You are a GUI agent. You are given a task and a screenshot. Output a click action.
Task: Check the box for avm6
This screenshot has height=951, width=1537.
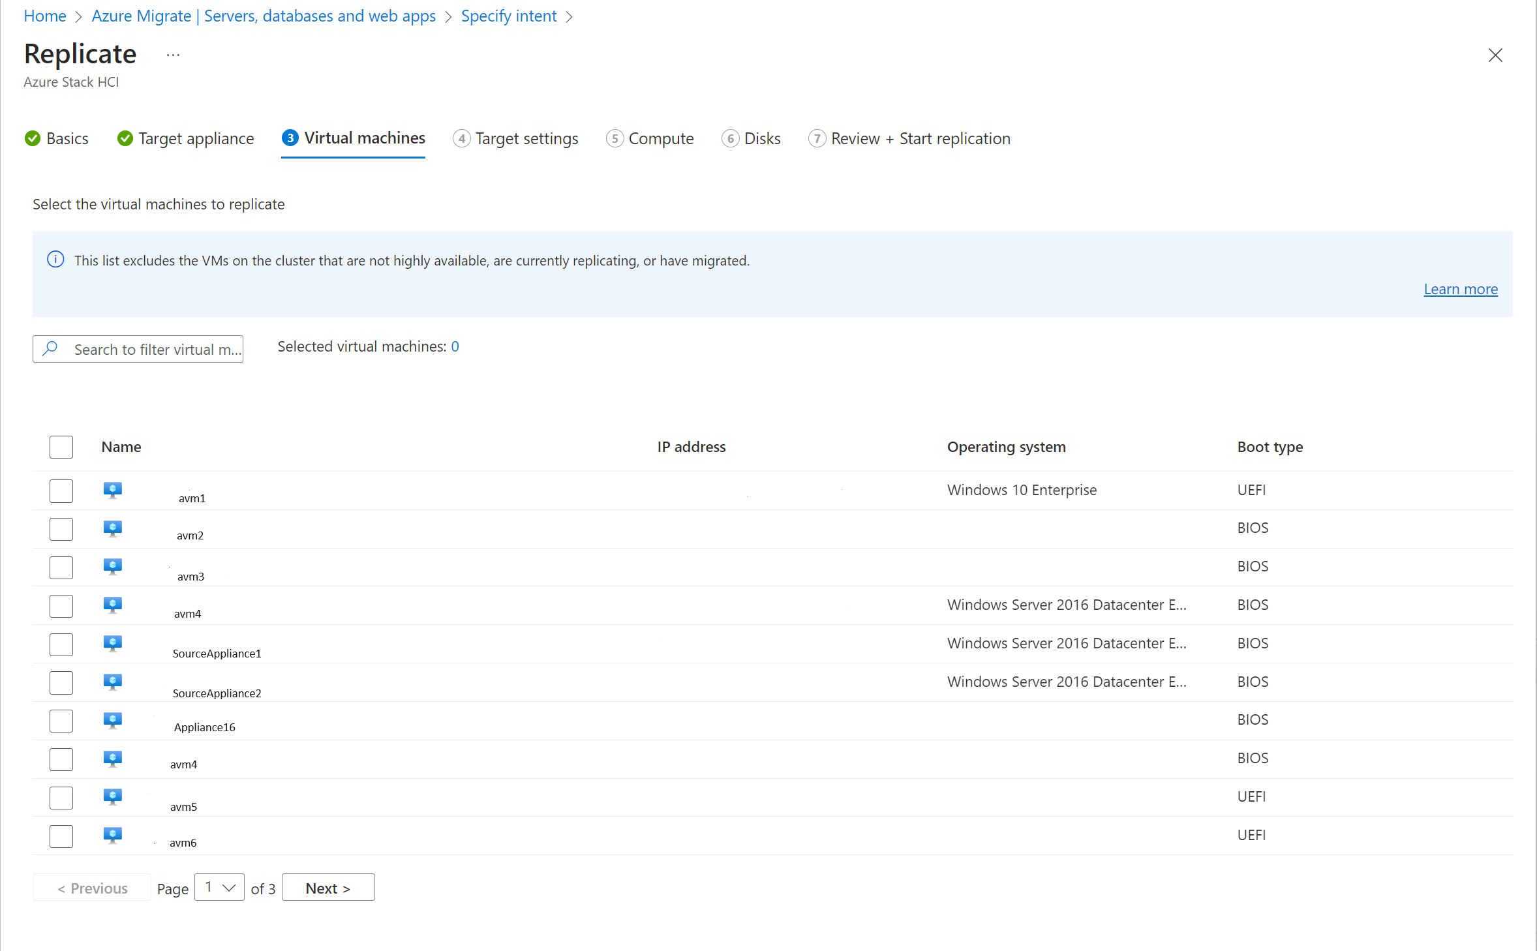point(61,836)
